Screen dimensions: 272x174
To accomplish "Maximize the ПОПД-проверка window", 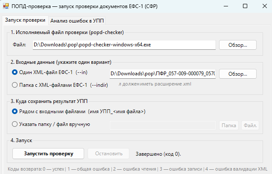I will coord(245,6).
